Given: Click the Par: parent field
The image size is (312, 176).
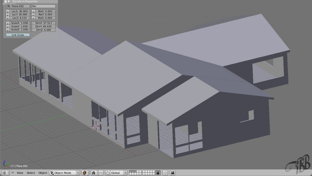Looking at the screenshot, I should click(44, 6).
